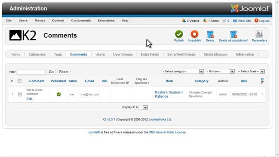Switch to the Information tab
279x157 pixels.
(245, 55)
